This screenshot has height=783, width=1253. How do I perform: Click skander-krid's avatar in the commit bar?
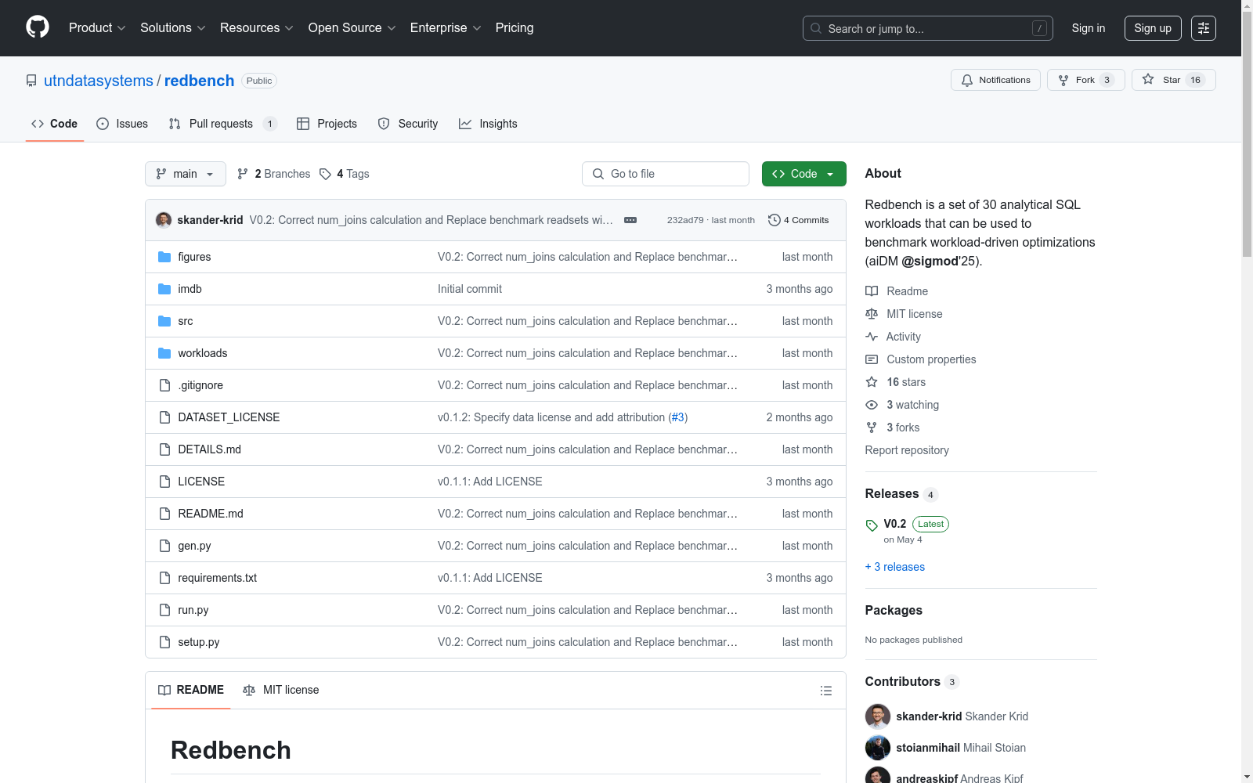tap(164, 220)
